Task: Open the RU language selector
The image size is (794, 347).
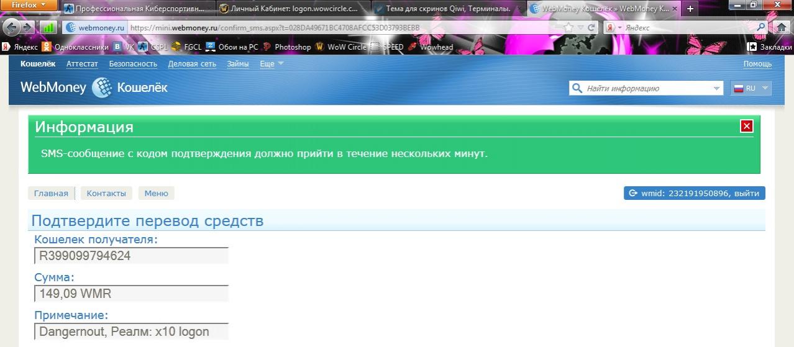Action: click(x=751, y=88)
